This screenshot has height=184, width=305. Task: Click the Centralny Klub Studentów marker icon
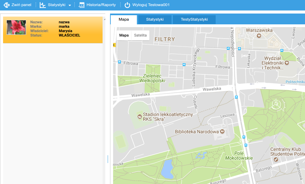coord(275,160)
